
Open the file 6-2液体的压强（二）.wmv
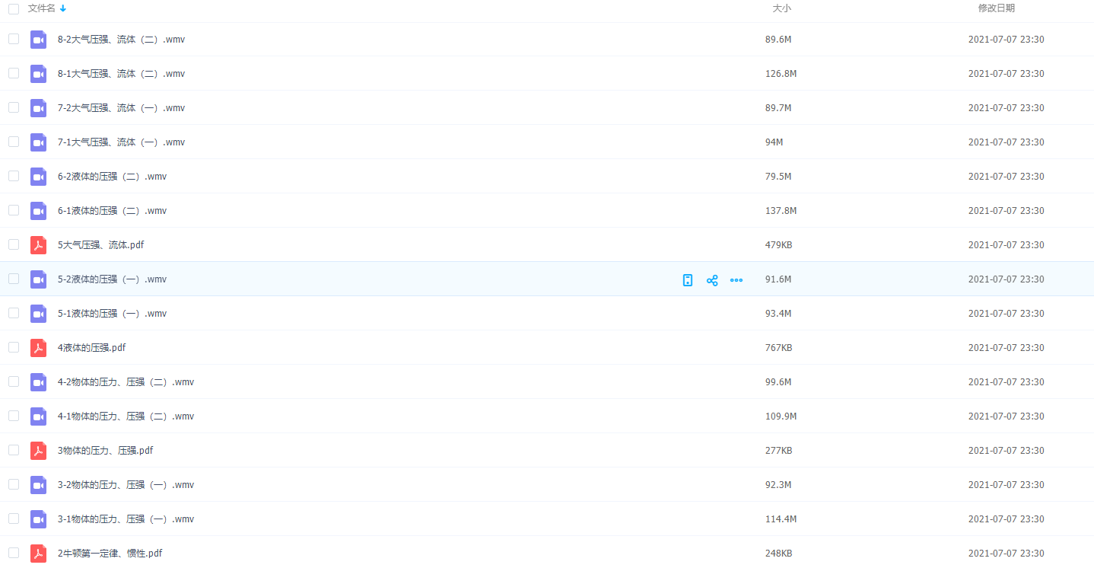112,177
